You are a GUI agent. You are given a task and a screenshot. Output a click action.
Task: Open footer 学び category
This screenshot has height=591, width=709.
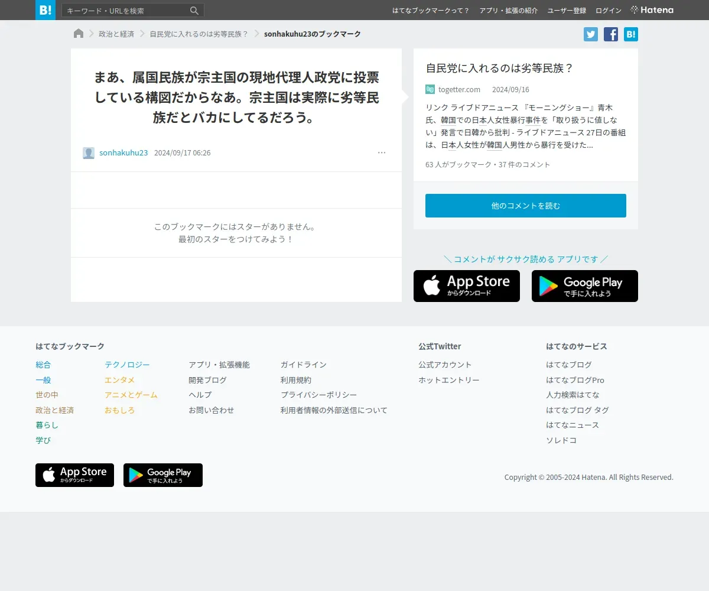pos(43,440)
